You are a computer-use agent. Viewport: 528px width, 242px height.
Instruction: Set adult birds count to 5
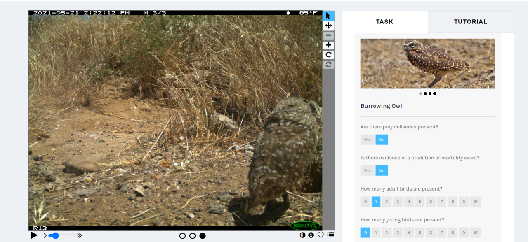pos(420,202)
